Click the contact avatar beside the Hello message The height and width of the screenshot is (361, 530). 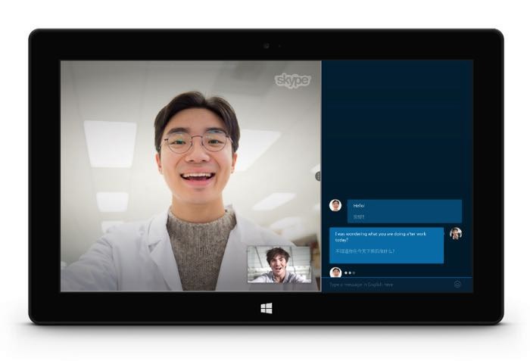pos(335,205)
